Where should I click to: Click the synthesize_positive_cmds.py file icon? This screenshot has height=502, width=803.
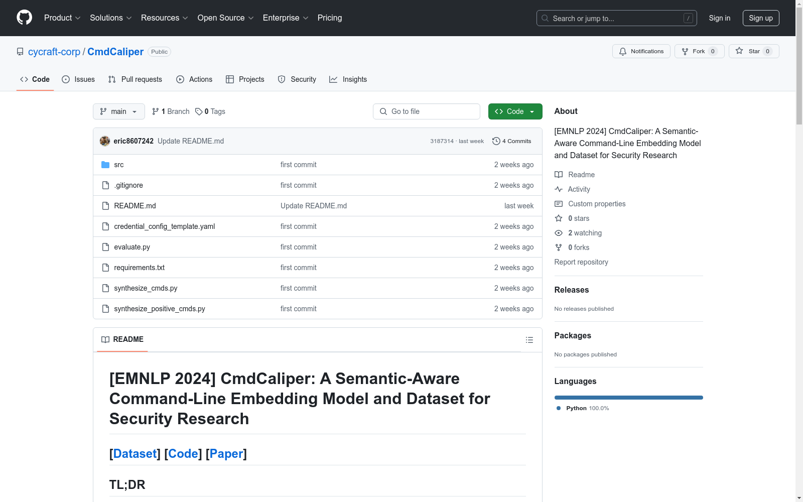click(105, 309)
